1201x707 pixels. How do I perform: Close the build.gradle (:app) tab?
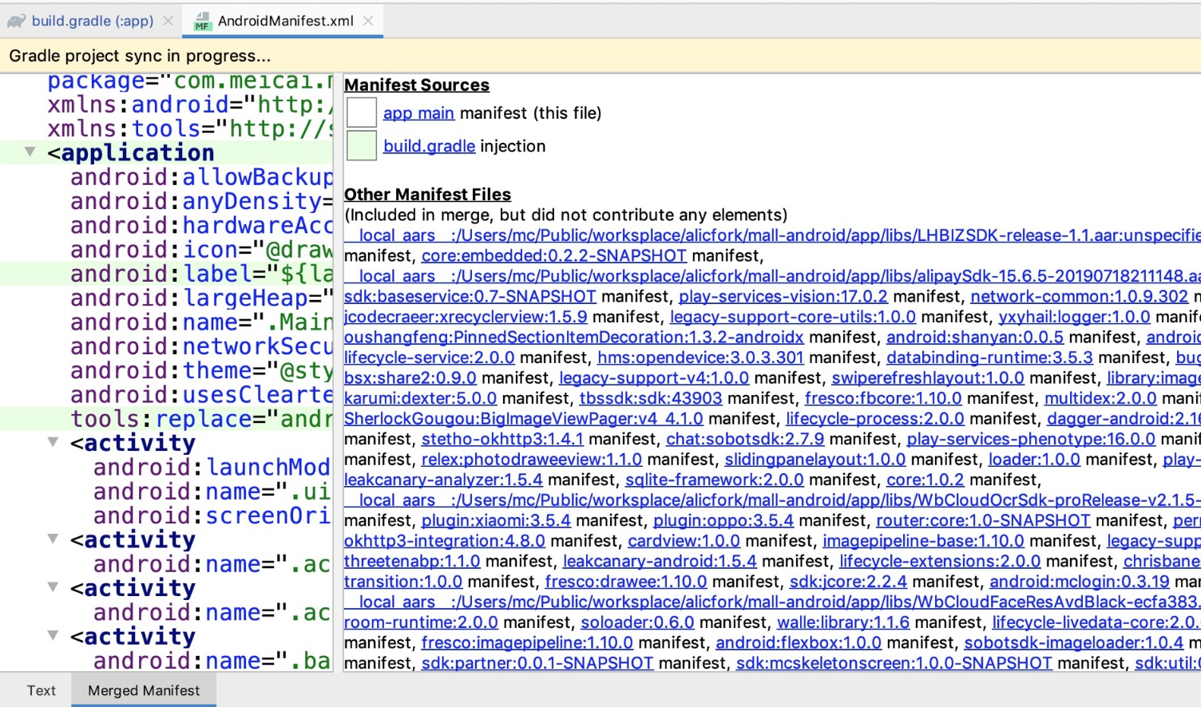[x=167, y=22]
